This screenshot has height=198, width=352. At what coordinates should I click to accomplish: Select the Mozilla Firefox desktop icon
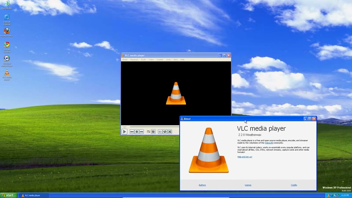tap(7, 32)
